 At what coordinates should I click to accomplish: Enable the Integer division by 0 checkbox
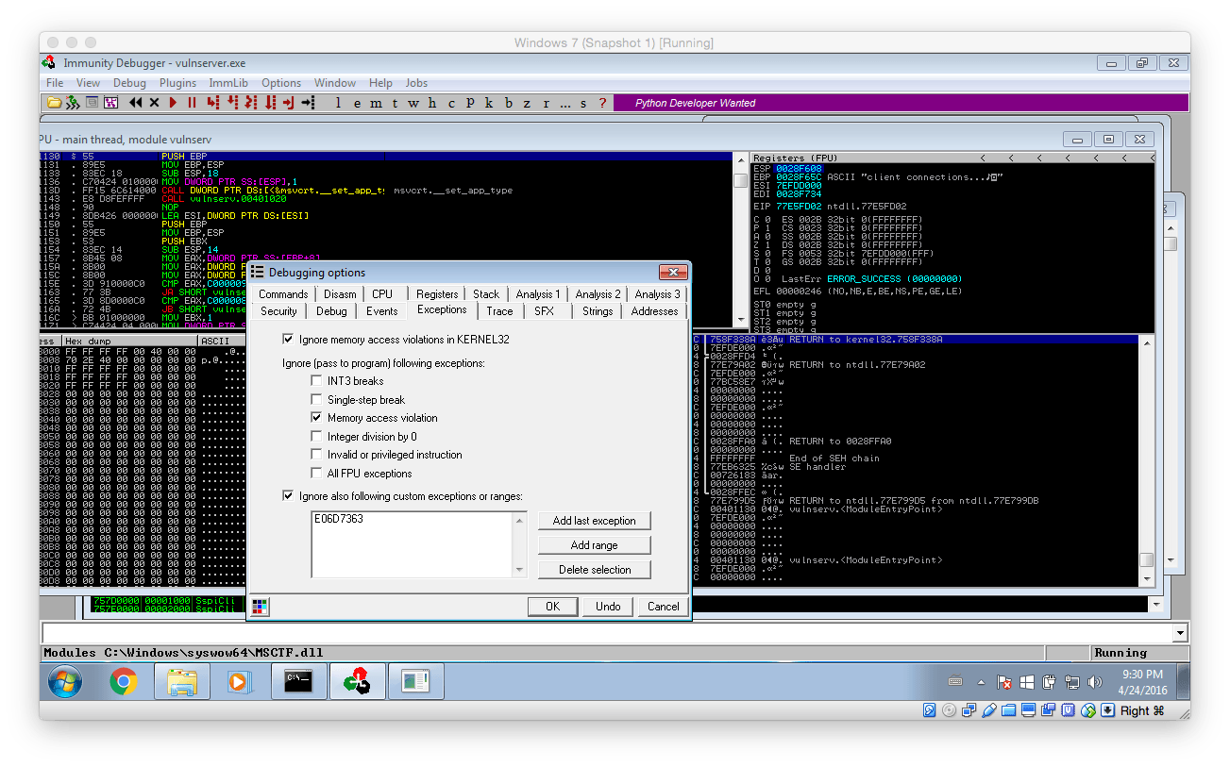click(316, 437)
